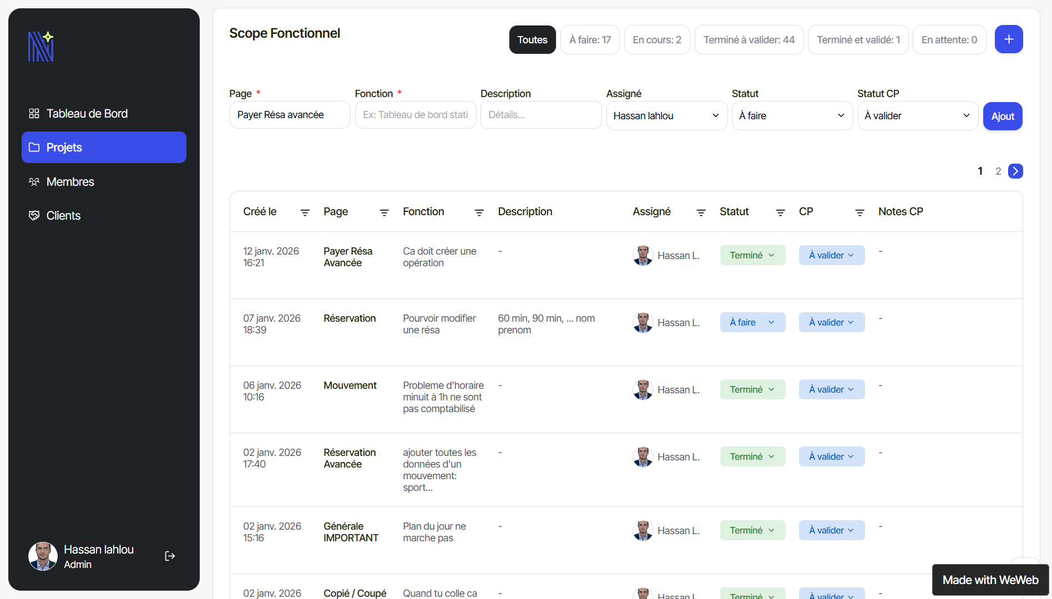This screenshot has width=1052, height=599.
Task: Switch to the En cours: 2 filter
Action: [x=656, y=39]
